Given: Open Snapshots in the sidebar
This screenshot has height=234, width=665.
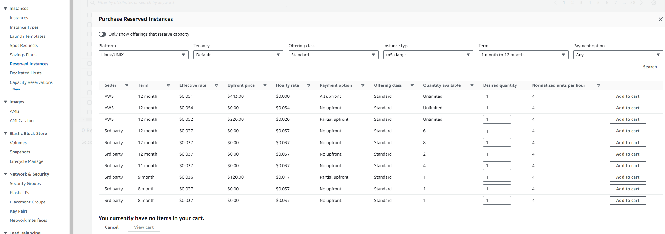Looking at the screenshot, I should tap(20, 152).
